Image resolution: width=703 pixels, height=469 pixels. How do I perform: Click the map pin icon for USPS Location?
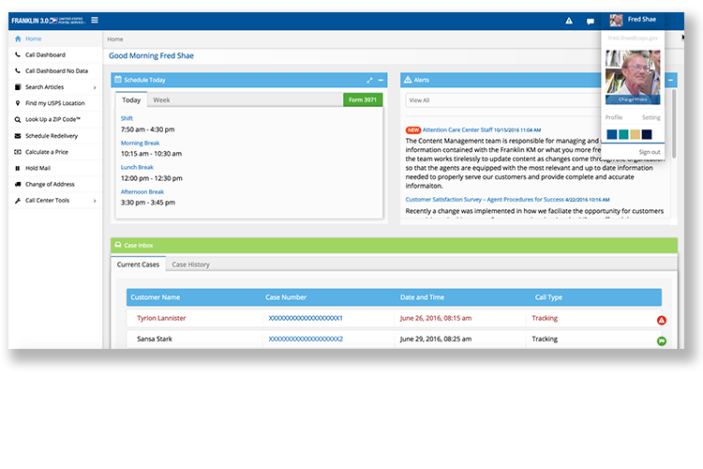[x=18, y=103]
